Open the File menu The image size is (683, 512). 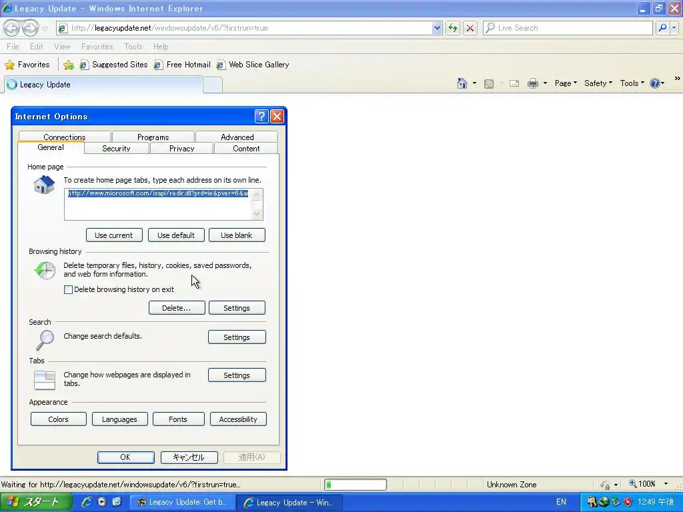13,47
